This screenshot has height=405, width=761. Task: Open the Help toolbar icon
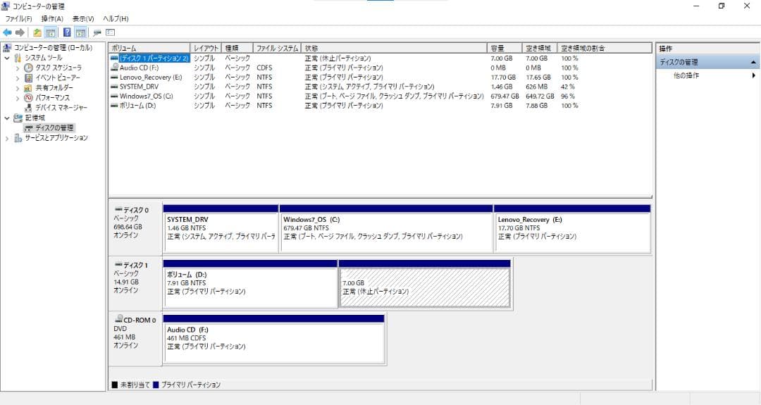(67, 32)
